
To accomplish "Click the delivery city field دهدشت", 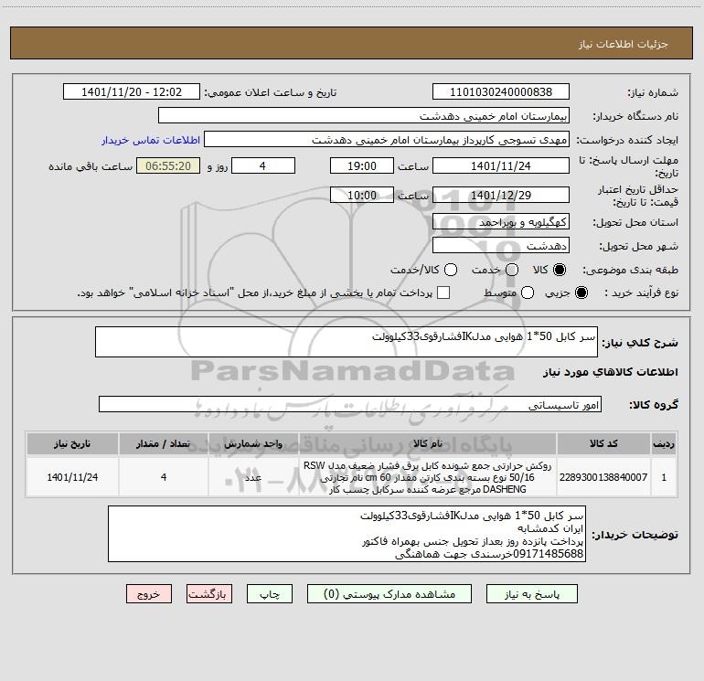I will click(501, 246).
